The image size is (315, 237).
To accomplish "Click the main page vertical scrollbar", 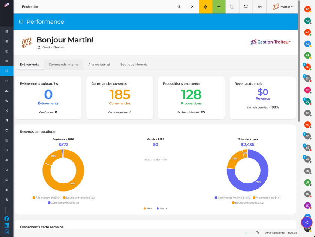I will pos(299,60).
